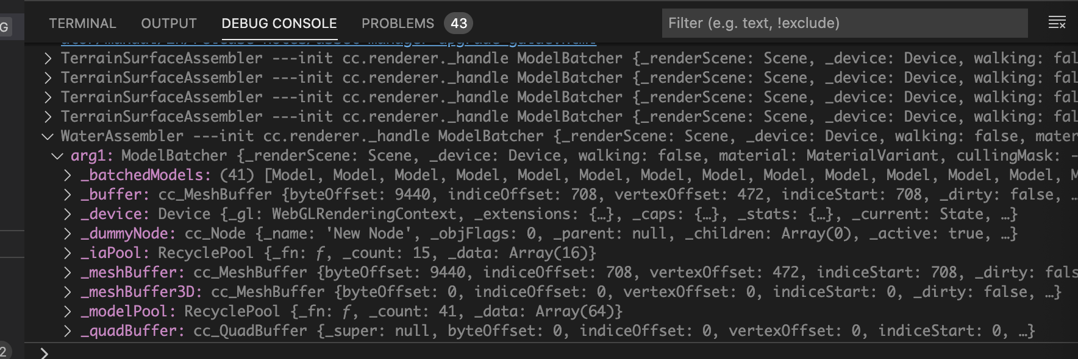Open the OUTPUT tab
Viewport: 1078px width, 359px height.
point(169,23)
